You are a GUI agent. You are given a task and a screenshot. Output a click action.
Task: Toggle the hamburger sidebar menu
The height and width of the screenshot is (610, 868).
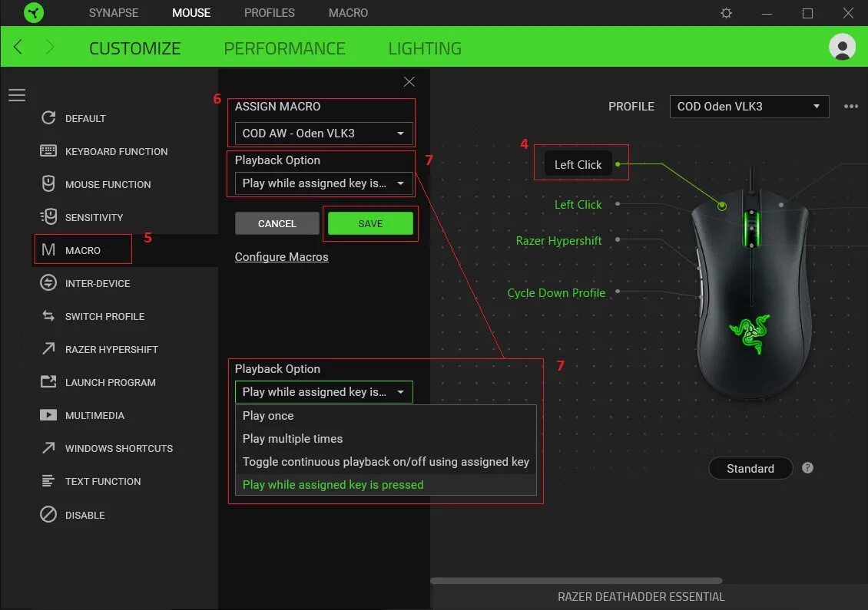coord(17,95)
